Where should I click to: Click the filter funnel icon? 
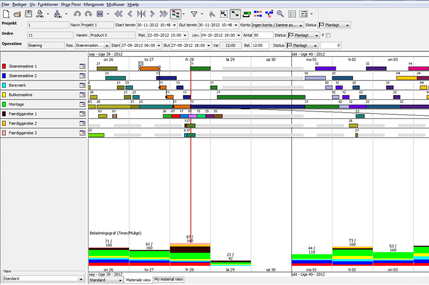194,14
